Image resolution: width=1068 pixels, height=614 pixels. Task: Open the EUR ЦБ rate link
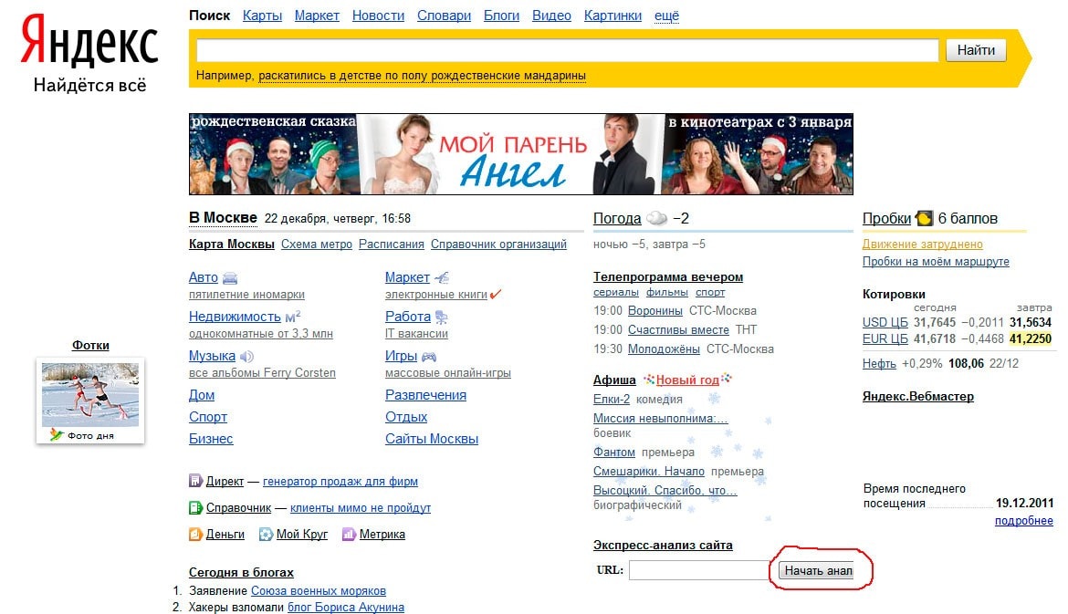tap(885, 339)
